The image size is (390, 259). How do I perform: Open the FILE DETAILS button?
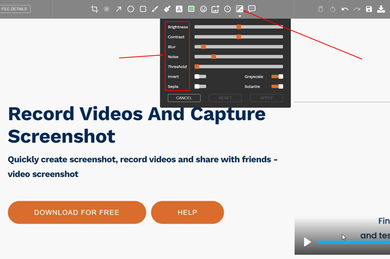(15, 9)
